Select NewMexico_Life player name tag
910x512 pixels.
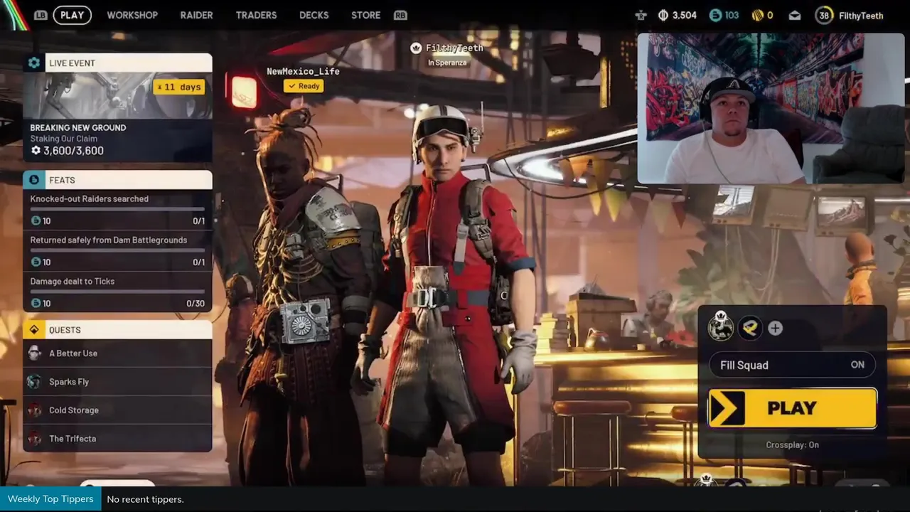tap(303, 71)
